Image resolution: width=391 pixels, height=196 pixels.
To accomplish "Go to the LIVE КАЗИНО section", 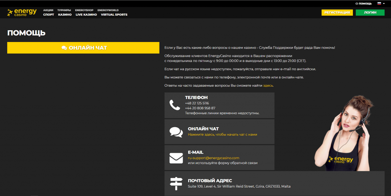I will [86, 15].
